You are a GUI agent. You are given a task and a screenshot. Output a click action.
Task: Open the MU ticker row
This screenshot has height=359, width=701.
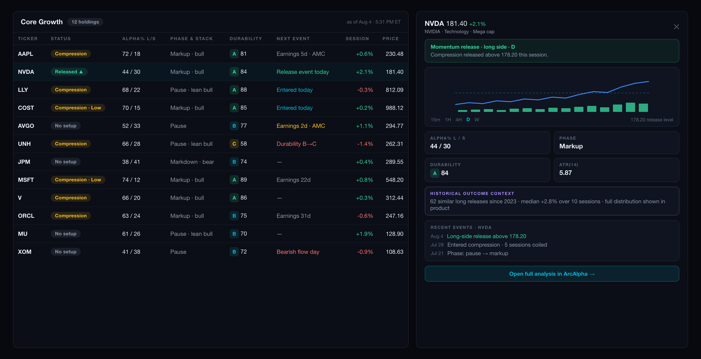211,234
